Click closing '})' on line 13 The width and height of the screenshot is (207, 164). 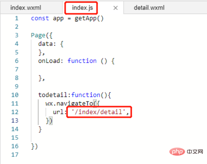pos(49,121)
